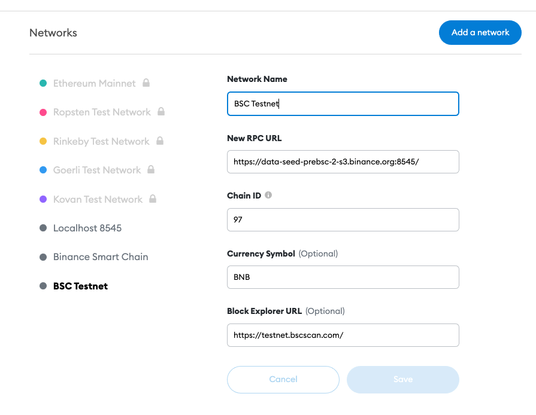Select the Ethereum Mainnet network

pos(94,84)
